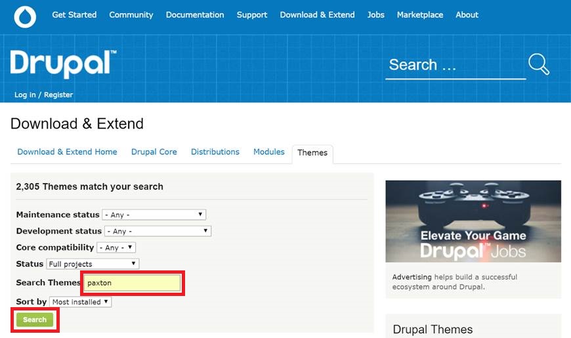Click the Drupal Themes sidebar heading
Viewport: 571px width, 338px height.
pyautogui.click(x=433, y=329)
